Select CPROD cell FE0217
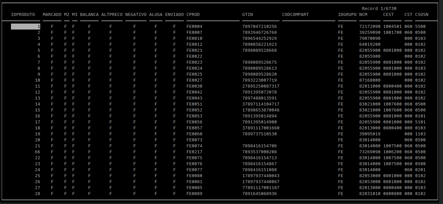 coord(194,152)
